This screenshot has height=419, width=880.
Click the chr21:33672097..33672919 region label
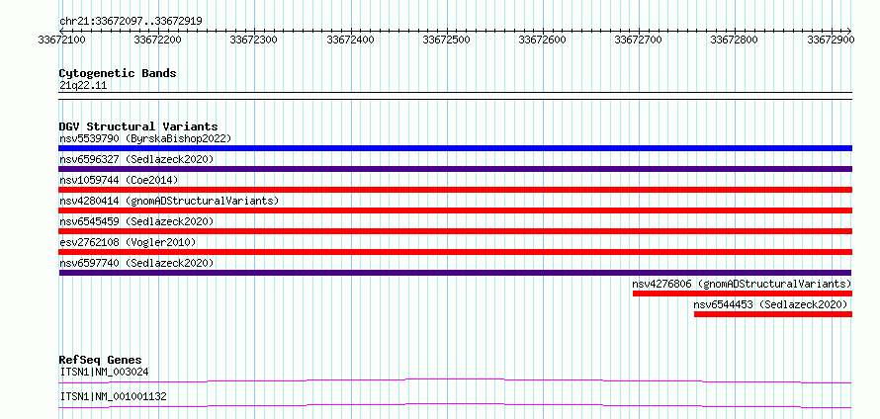[x=131, y=21]
